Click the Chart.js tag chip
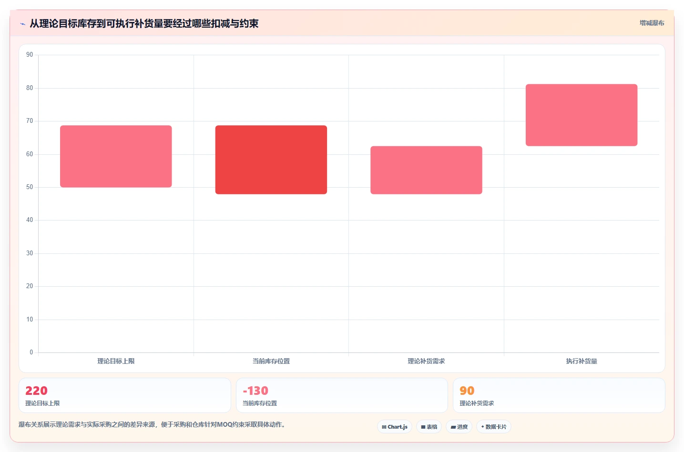 (x=395, y=427)
